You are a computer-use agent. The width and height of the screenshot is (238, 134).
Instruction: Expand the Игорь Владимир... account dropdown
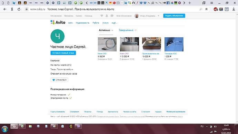[x=149, y=16]
